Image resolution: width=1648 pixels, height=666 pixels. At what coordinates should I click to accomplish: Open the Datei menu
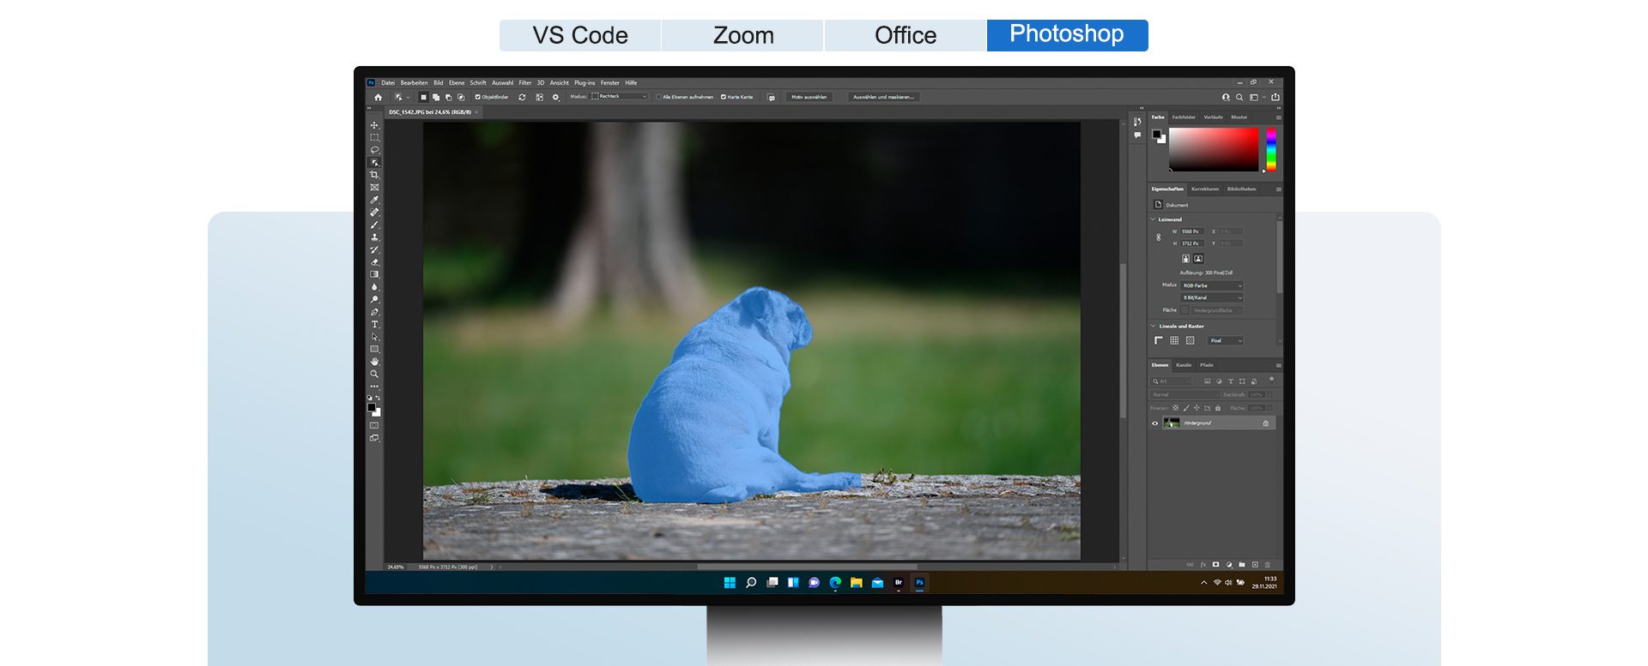388,83
